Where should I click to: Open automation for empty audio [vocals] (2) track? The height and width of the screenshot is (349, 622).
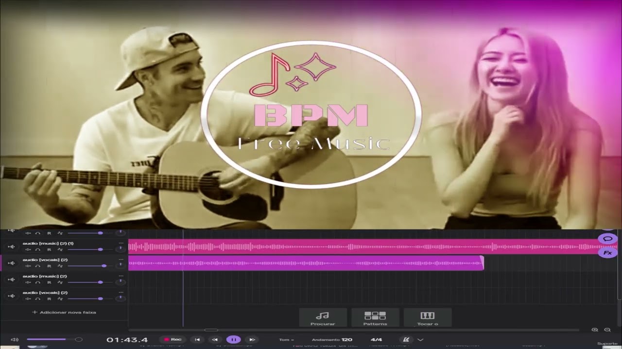click(60, 299)
